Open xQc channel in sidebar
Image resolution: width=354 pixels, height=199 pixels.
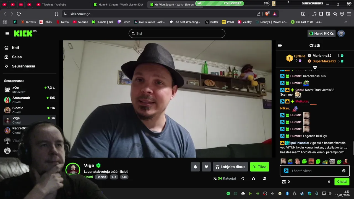[x=30, y=90]
